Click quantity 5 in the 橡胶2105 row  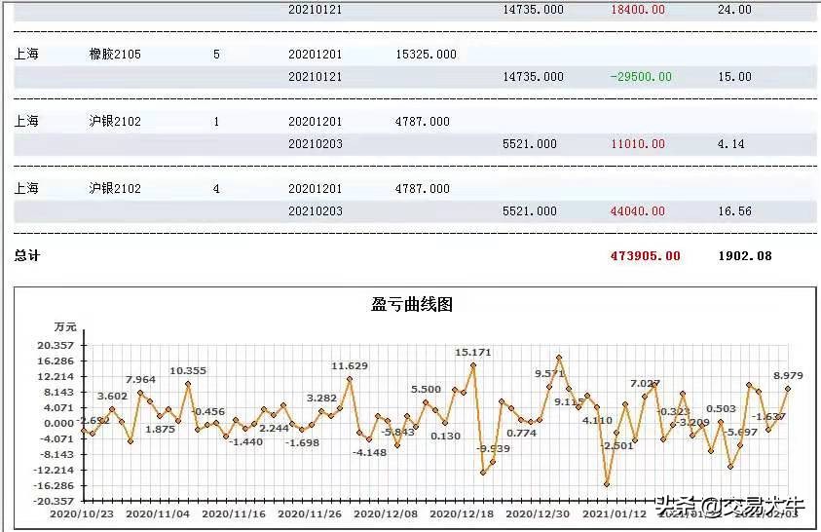(216, 55)
